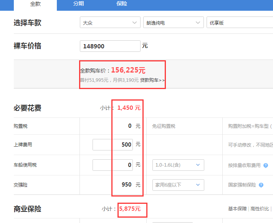Expand the 家用6座以下 seat dropdown
Image resolution: width=273 pixels, height=223 pixels.
click(178, 185)
